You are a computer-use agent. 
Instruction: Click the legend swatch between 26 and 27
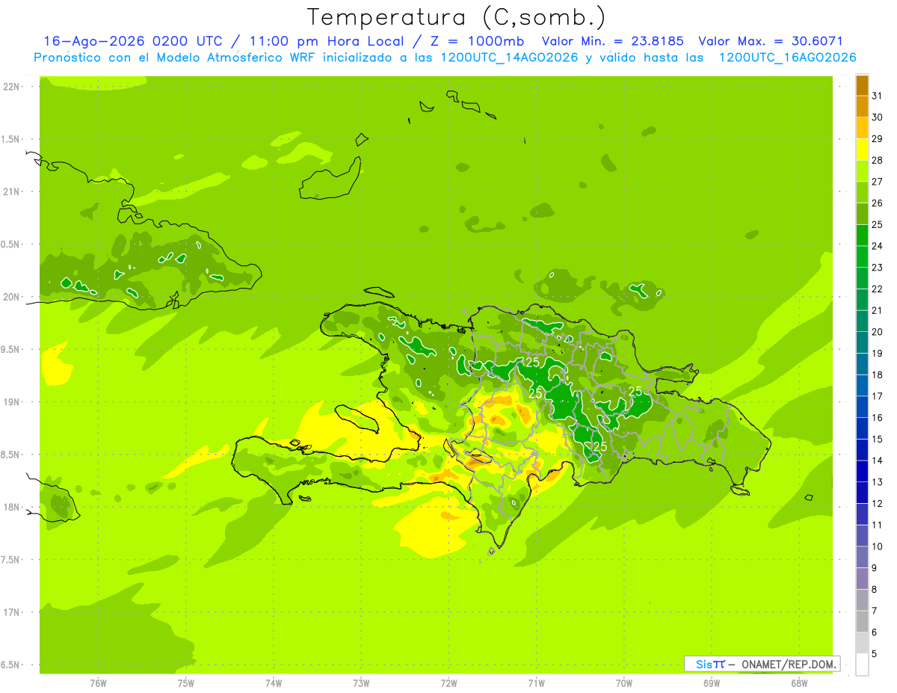(862, 192)
